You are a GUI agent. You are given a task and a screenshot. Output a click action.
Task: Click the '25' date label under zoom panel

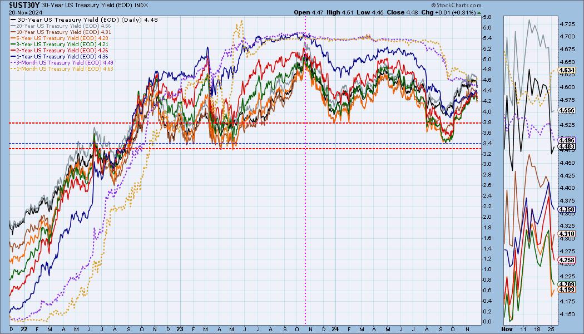552,329
